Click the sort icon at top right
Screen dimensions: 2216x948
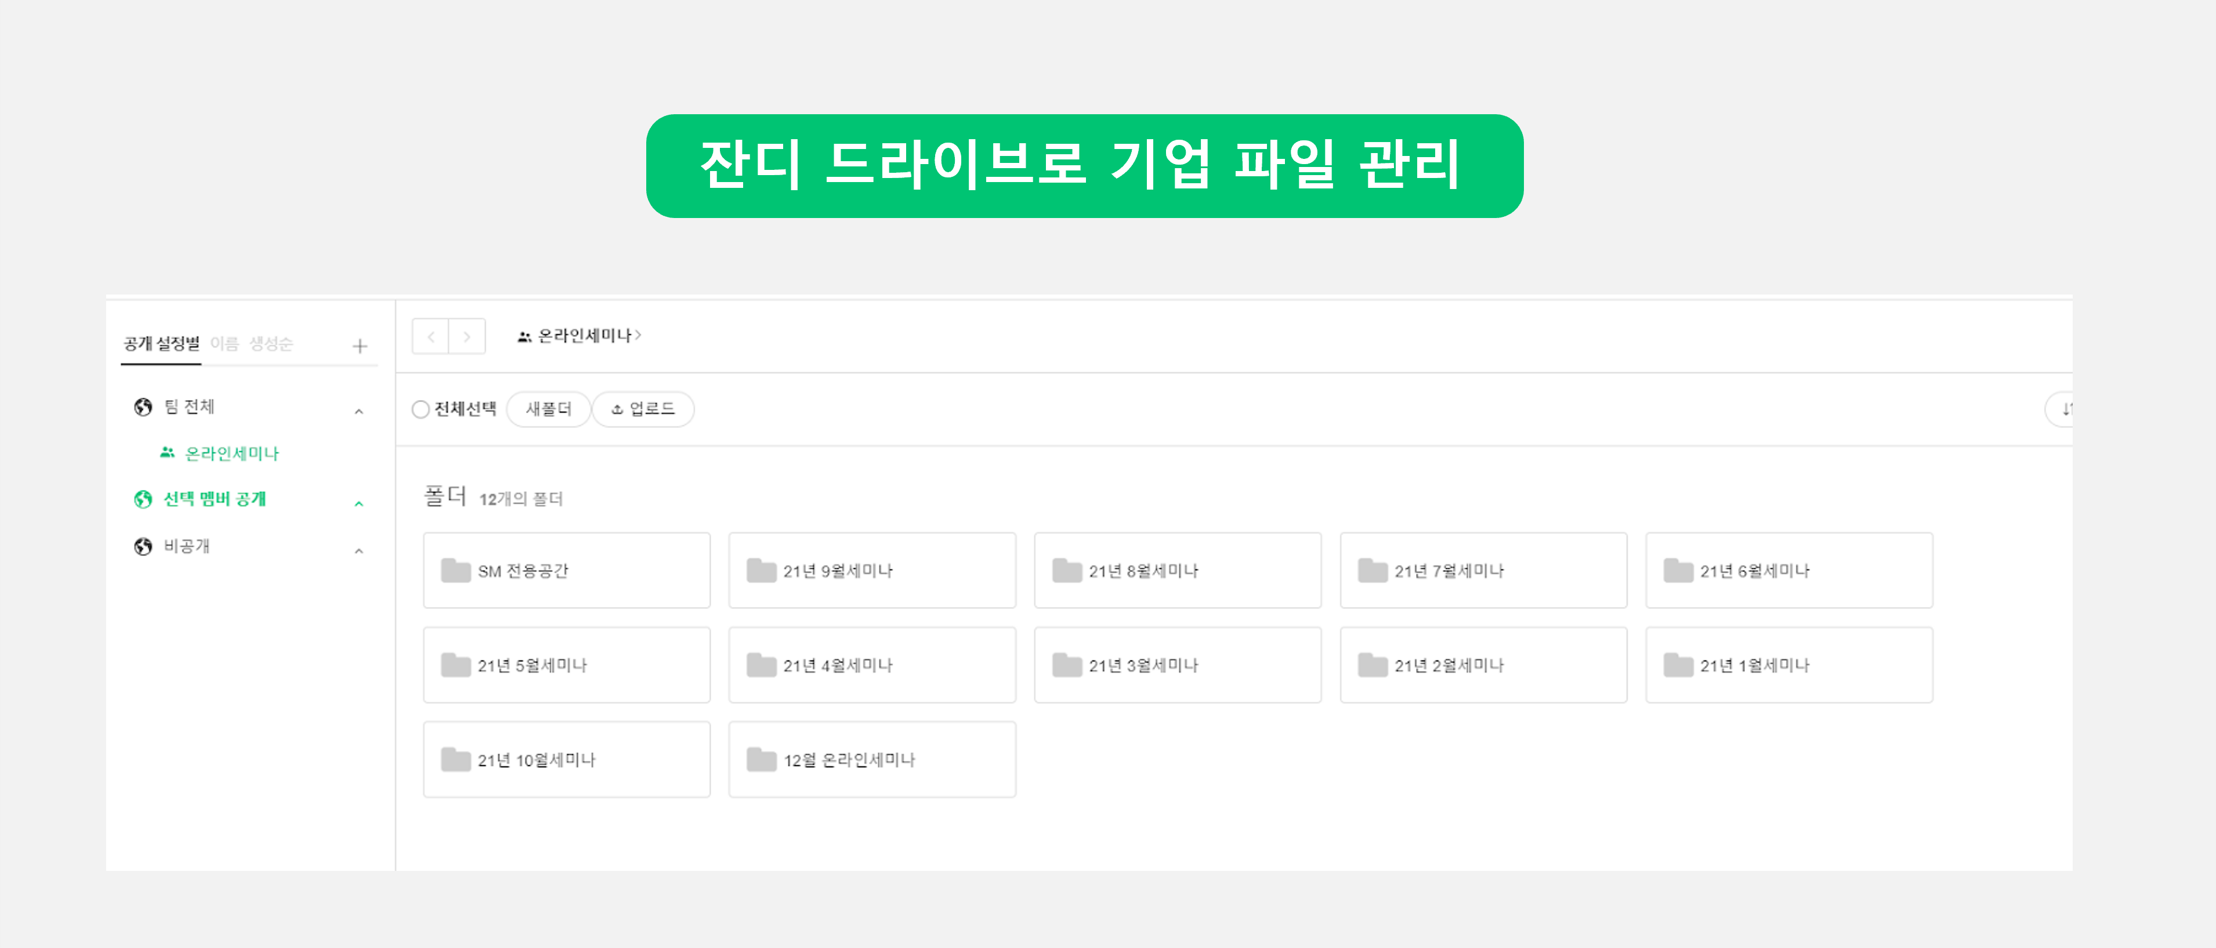coord(2064,409)
